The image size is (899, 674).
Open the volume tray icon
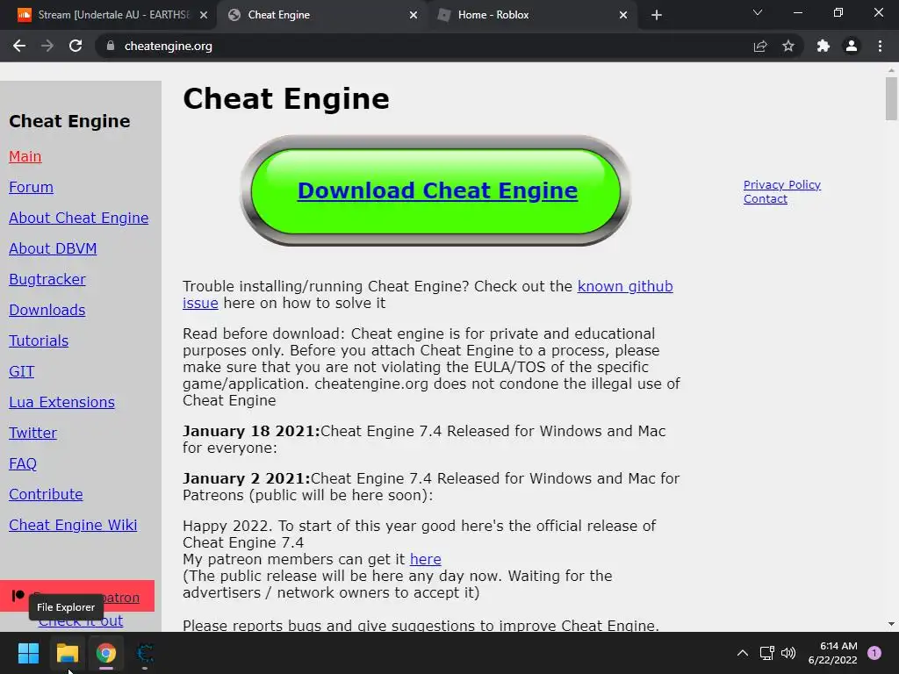pos(789,653)
